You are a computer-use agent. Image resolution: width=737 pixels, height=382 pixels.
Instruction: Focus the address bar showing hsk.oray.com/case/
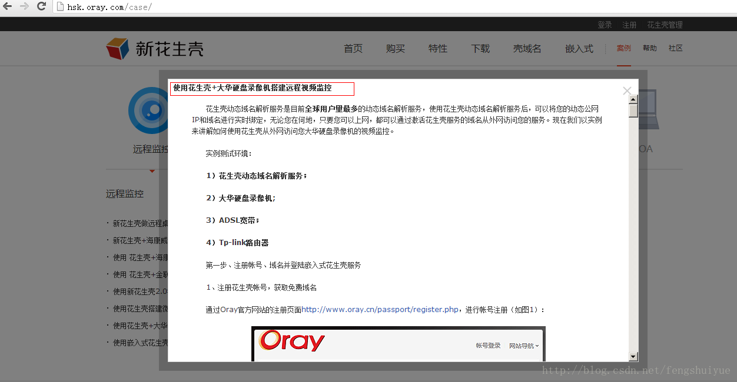[x=394, y=7]
